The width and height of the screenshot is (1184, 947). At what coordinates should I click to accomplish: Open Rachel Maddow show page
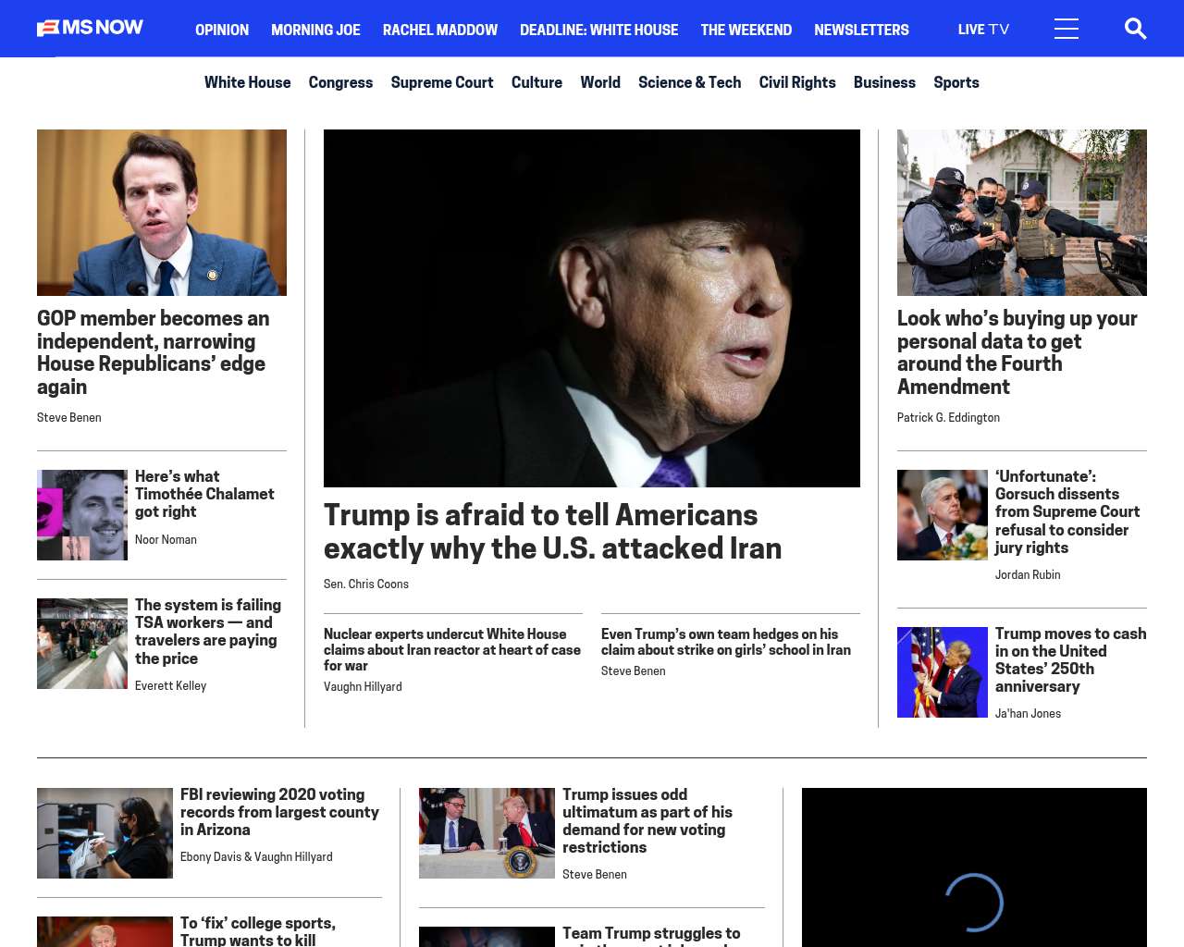click(x=439, y=30)
